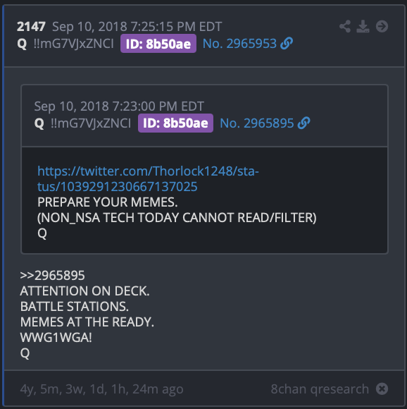Click the >>2965895 reply reference
Image resolution: width=407 pixels, height=409 pixels.
pos(52,276)
